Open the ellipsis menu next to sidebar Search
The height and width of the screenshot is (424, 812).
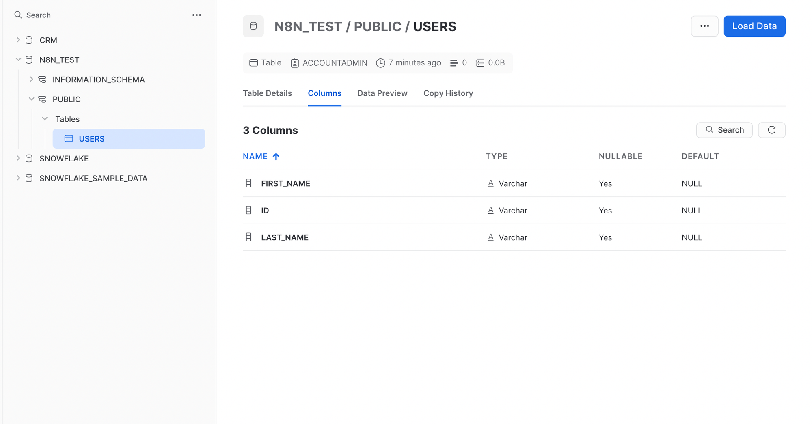[197, 15]
